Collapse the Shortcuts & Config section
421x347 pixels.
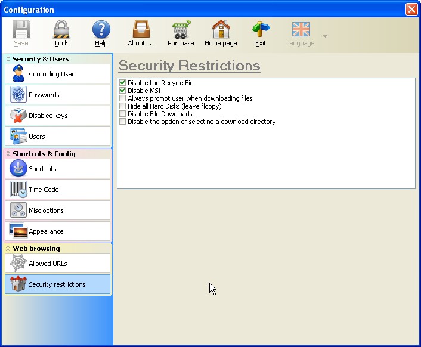(x=8, y=154)
